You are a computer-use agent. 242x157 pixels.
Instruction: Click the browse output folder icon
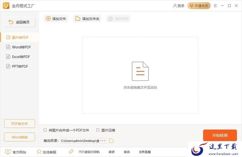[111, 140]
